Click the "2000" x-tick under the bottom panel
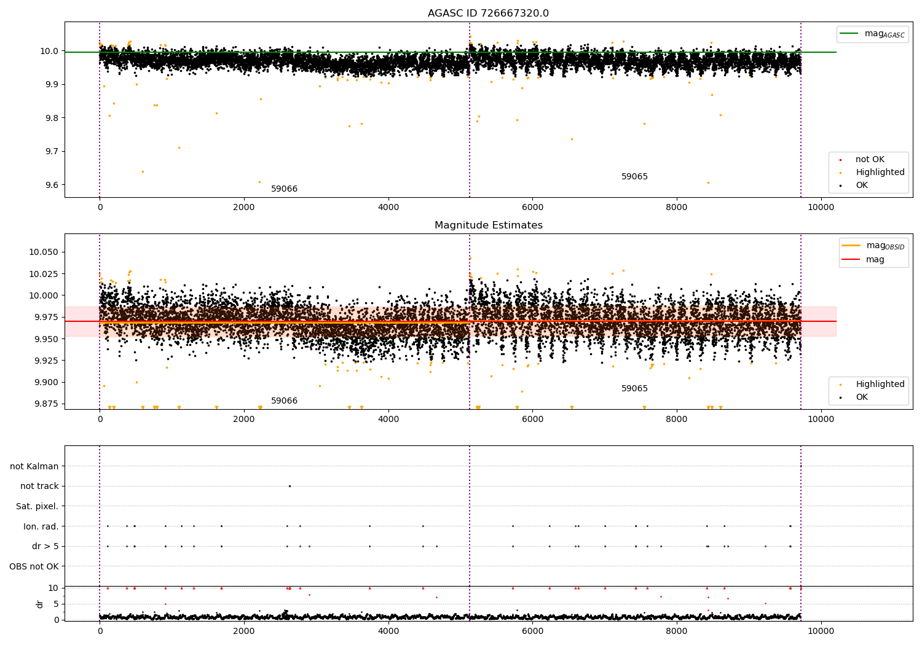 point(244,631)
